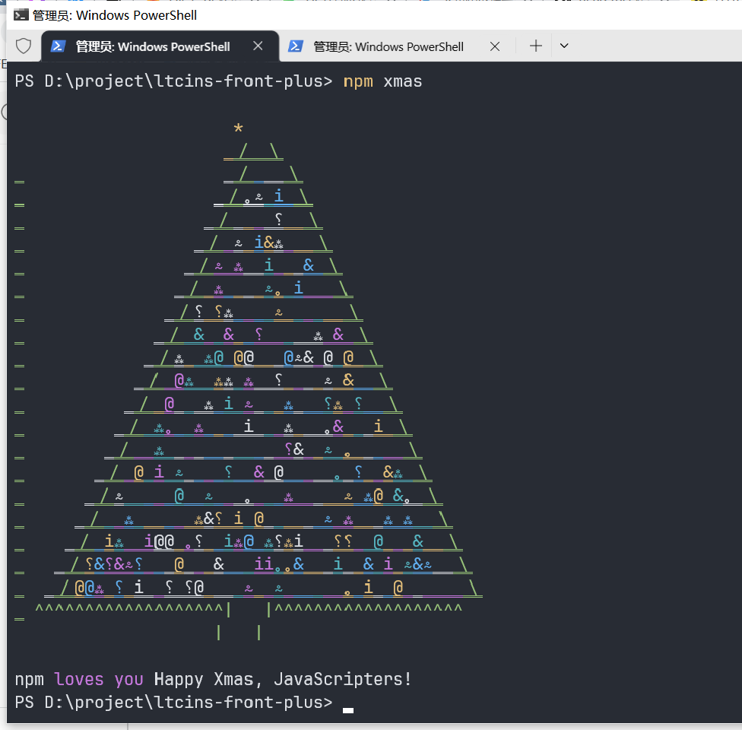This screenshot has width=742, height=730.
Task: Select the first Windows PowerShell tab
Action: tap(152, 46)
